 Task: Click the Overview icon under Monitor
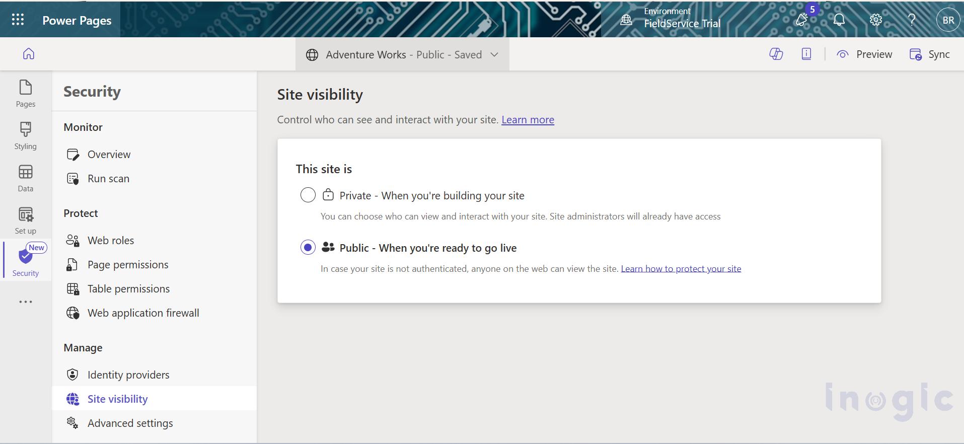73,155
